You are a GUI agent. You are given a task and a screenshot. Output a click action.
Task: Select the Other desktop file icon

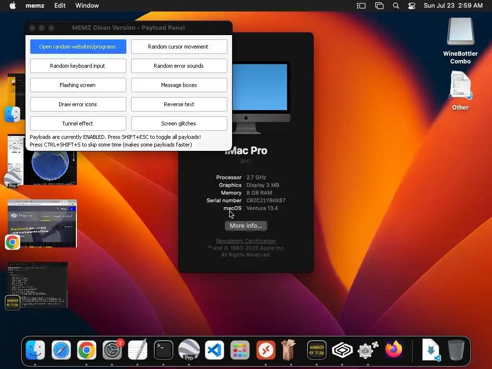[460, 90]
